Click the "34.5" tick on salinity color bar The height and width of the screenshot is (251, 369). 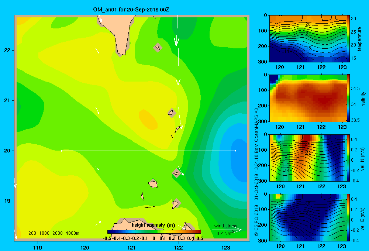pyautogui.click(x=355, y=89)
